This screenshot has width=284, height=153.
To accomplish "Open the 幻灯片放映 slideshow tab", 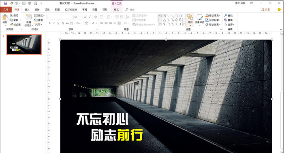I will (71, 10).
